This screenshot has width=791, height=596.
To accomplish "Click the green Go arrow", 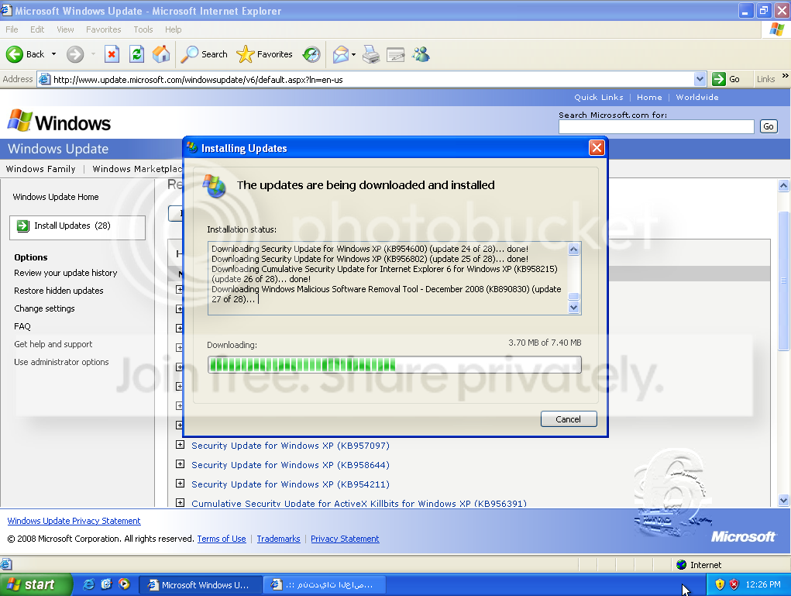I will (719, 79).
